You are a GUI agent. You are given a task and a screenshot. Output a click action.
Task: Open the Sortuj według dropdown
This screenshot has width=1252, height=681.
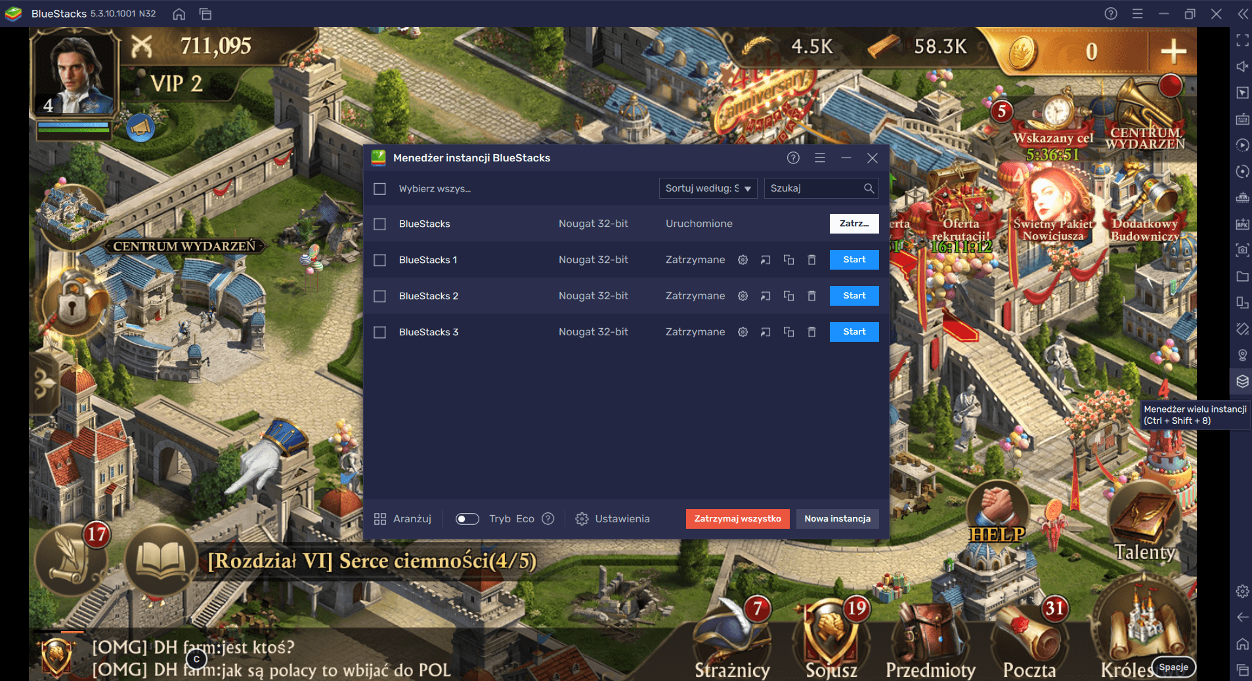[x=708, y=188]
